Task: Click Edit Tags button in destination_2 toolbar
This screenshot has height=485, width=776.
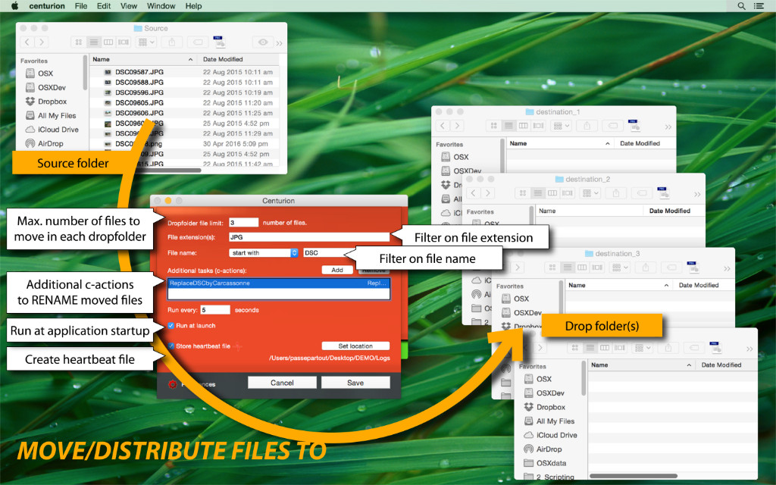Action: [x=642, y=193]
